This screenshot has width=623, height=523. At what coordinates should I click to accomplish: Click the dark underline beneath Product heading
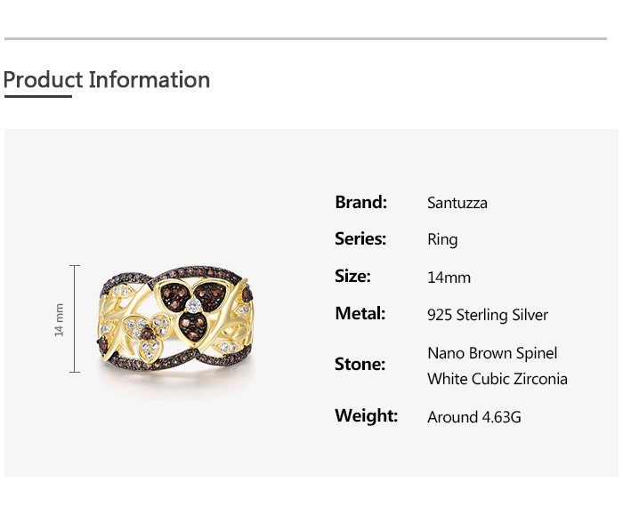pos(37,96)
